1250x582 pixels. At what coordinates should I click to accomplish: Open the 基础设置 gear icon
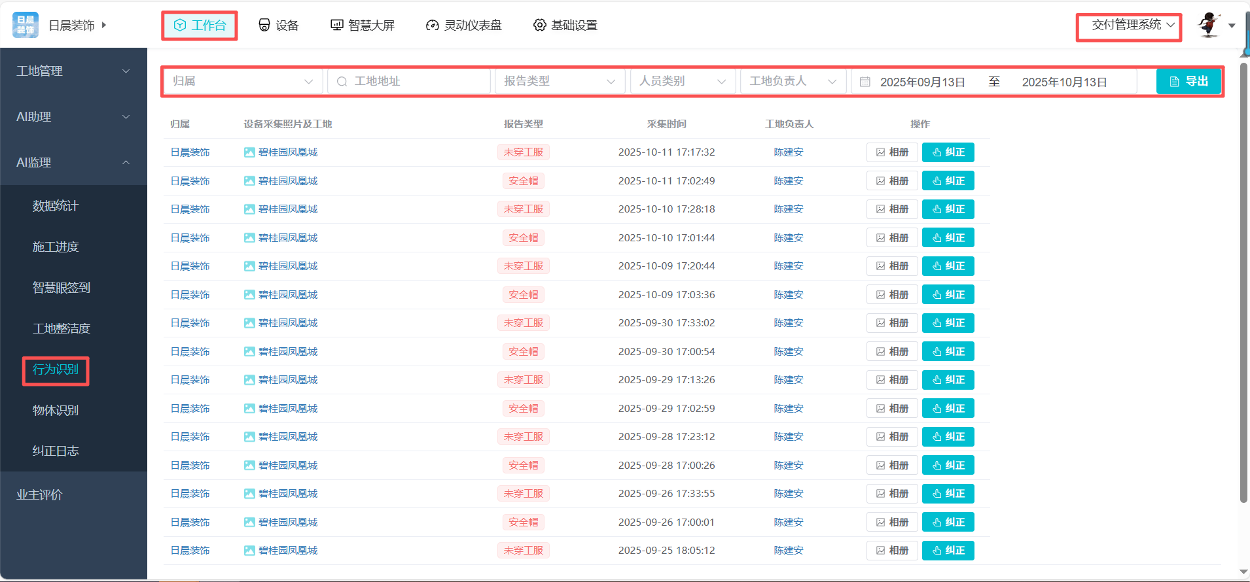[539, 25]
